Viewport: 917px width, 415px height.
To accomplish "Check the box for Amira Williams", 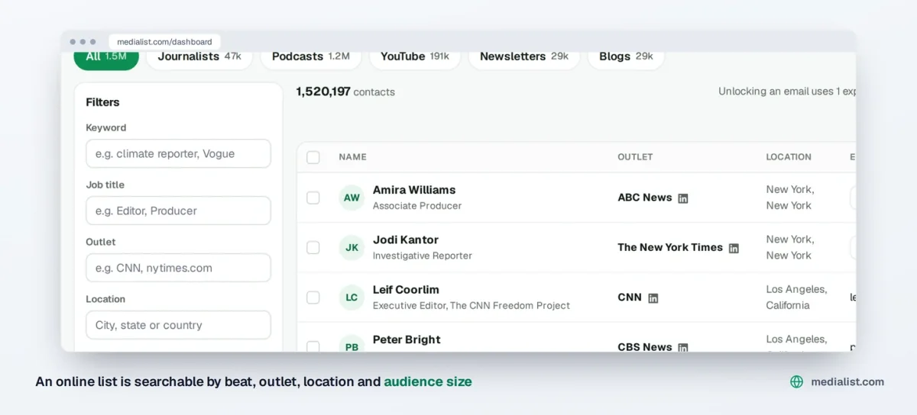I will tap(313, 198).
